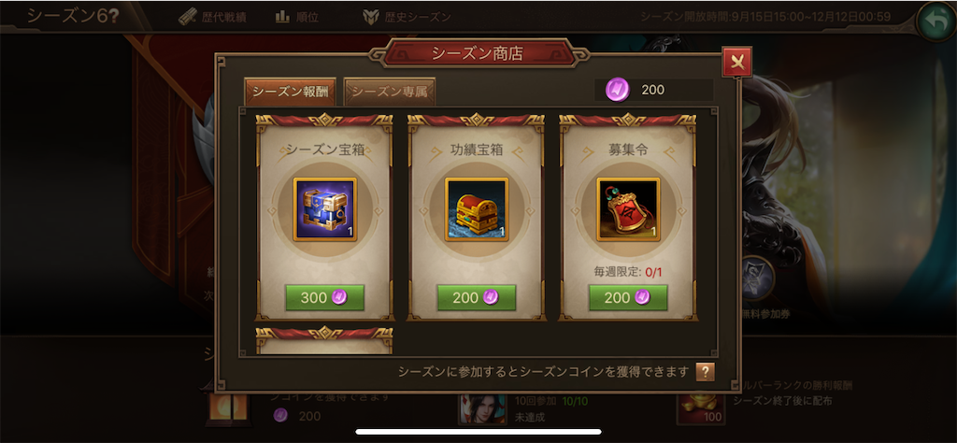Open 歴代戦績 battle record icon

click(x=189, y=17)
